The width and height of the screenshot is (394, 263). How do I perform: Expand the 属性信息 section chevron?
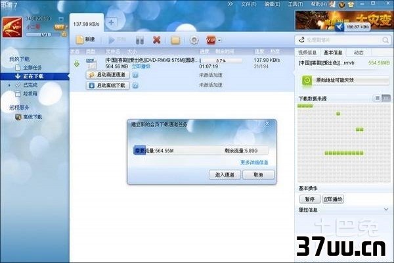(386, 209)
